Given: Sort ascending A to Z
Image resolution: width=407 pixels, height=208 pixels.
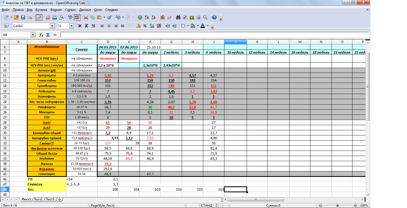Looking at the screenshot, I should pyautogui.click(x=147, y=17).
